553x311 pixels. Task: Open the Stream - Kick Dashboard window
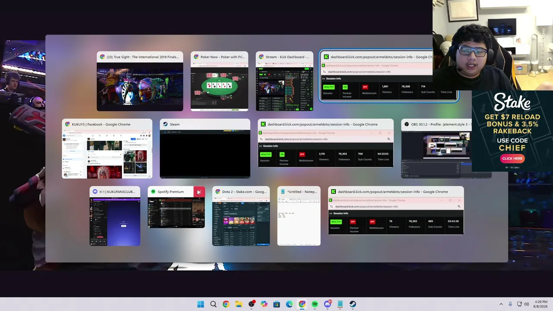[284, 81]
